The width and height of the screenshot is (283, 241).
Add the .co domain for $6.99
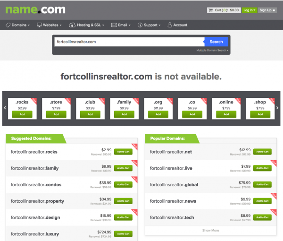(192, 114)
